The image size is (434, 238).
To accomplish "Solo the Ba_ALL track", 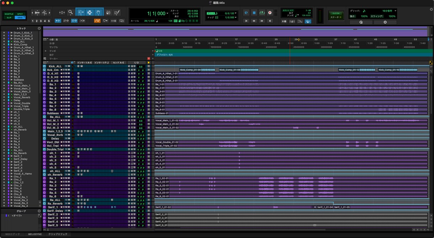I will (66, 117).
